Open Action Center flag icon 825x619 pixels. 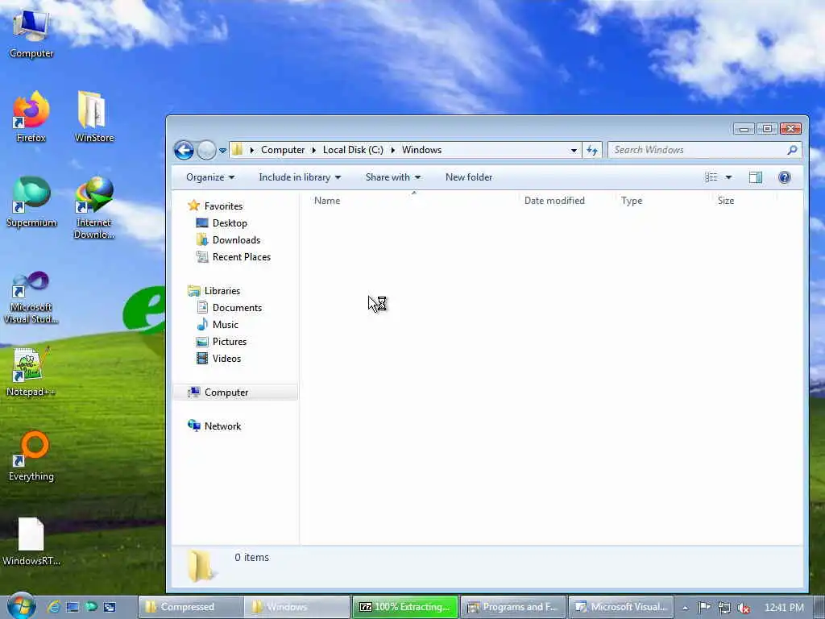pyautogui.click(x=704, y=608)
